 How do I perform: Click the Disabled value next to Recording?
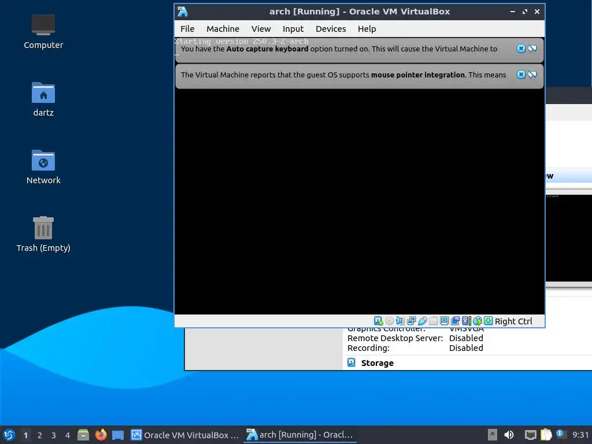coord(466,347)
